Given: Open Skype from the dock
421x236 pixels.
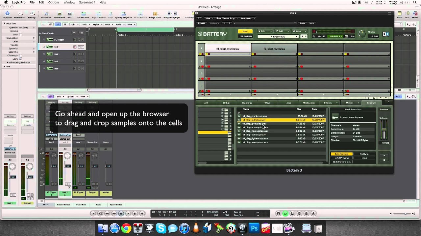Looking at the screenshot, I should click(161, 228).
